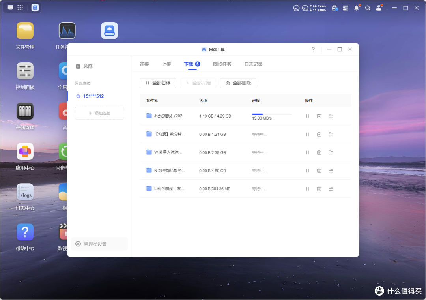Click the network speed indicator in top bar

click(318, 8)
